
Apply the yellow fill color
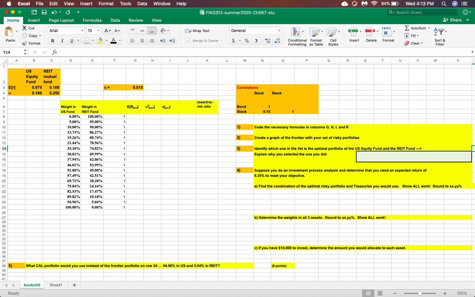(100, 41)
